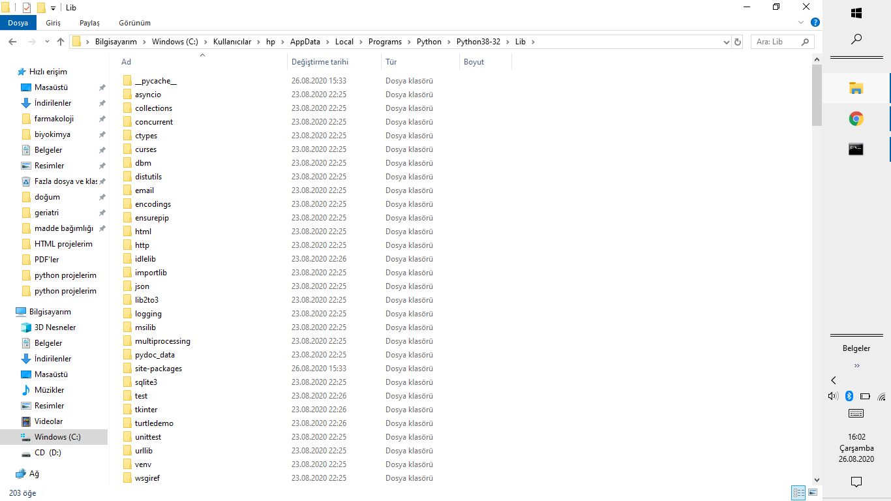Click the Properties quick access toolbar icon
Image resolution: width=891 pixels, height=501 pixels.
point(27,8)
